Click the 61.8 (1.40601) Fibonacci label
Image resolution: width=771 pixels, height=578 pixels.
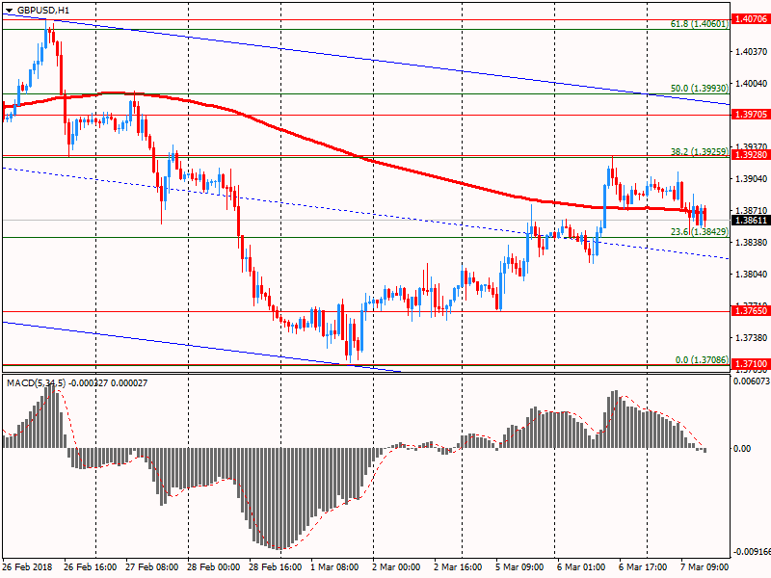point(700,23)
